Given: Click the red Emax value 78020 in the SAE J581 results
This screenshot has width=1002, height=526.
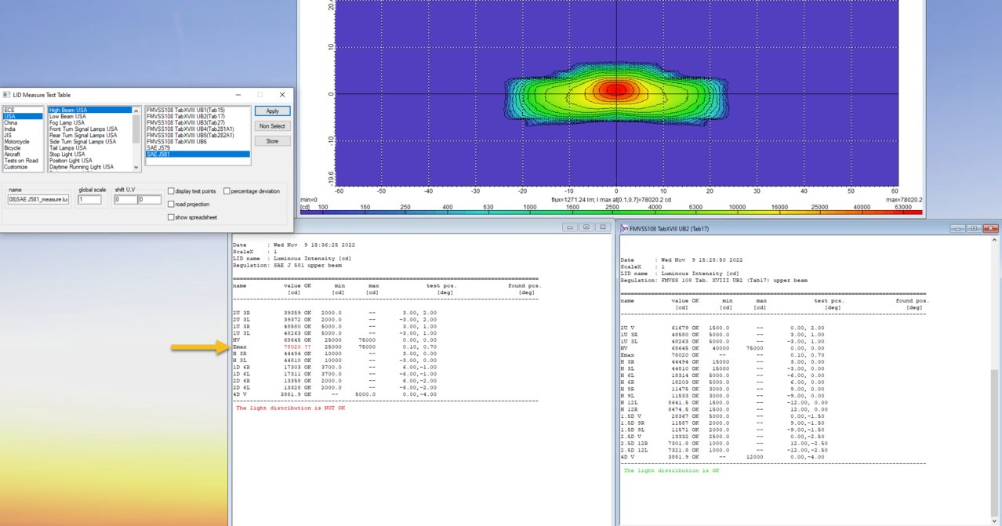Looking at the screenshot, I should (292, 346).
